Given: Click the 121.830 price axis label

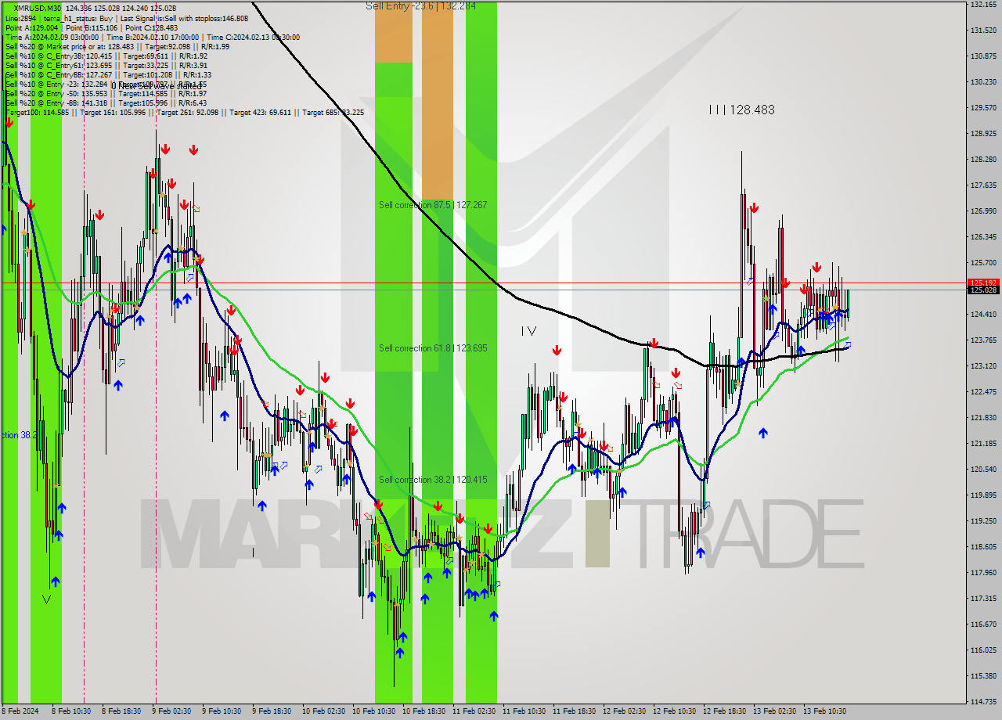Looking at the screenshot, I should click(982, 417).
